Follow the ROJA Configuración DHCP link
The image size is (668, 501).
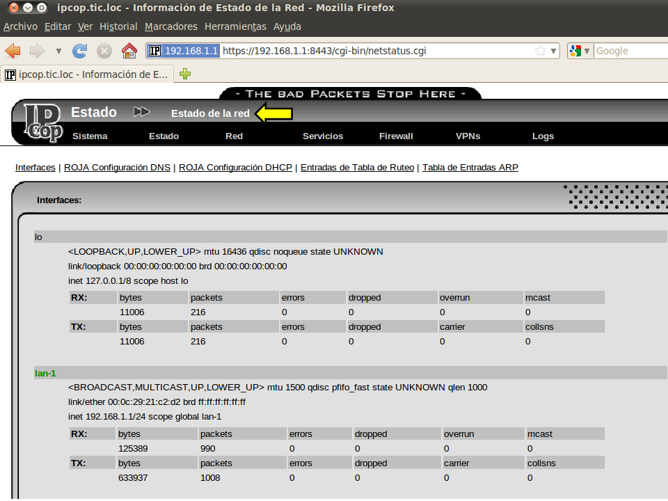point(235,168)
